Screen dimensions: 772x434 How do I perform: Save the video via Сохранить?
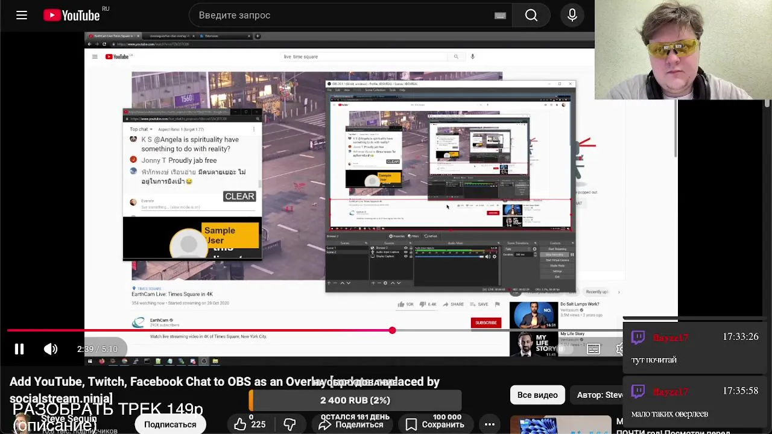pos(435,424)
